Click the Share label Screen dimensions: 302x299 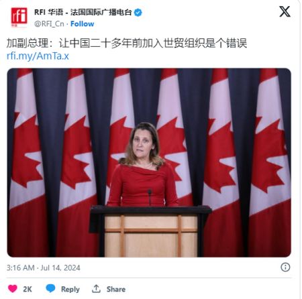coord(116,289)
